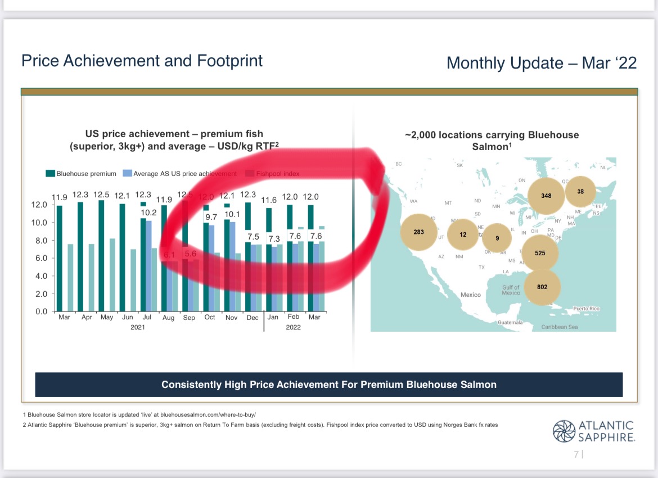Select the 348 locations bubble on map
Viewport: 658px width, 478px height.
(546, 196)
